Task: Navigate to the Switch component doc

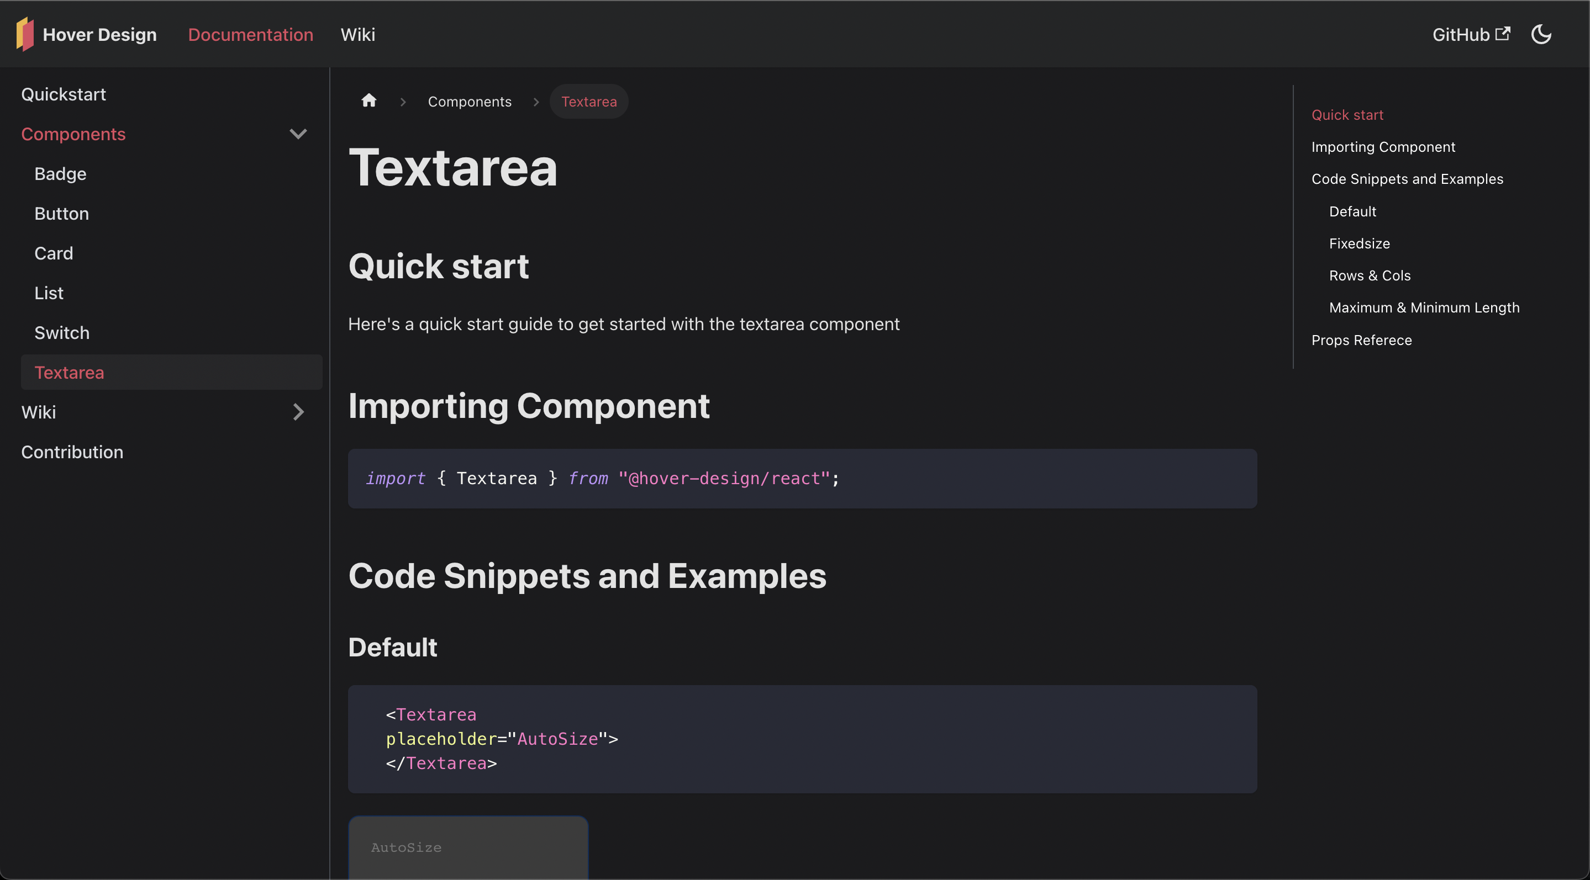Action: pyautogui.click(x=62, y=333)
